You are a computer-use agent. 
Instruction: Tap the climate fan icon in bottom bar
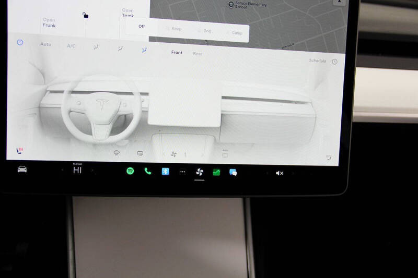200,172
